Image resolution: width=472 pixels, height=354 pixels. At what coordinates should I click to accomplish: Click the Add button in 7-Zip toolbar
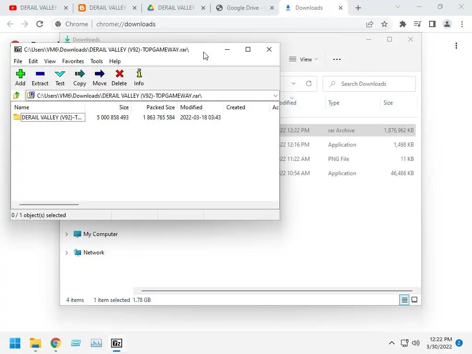(20, 77)
